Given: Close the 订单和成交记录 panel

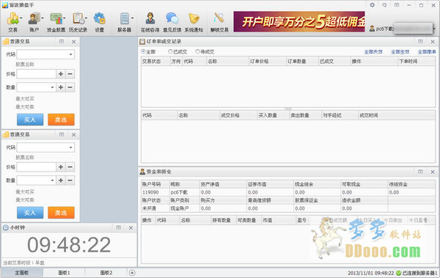Looking at the screenshot, I should [x=433, y=42].
